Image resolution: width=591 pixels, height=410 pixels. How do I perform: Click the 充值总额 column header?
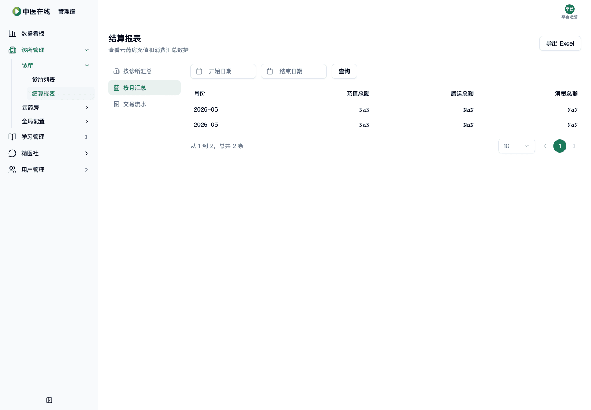click(x=358, y=93)
